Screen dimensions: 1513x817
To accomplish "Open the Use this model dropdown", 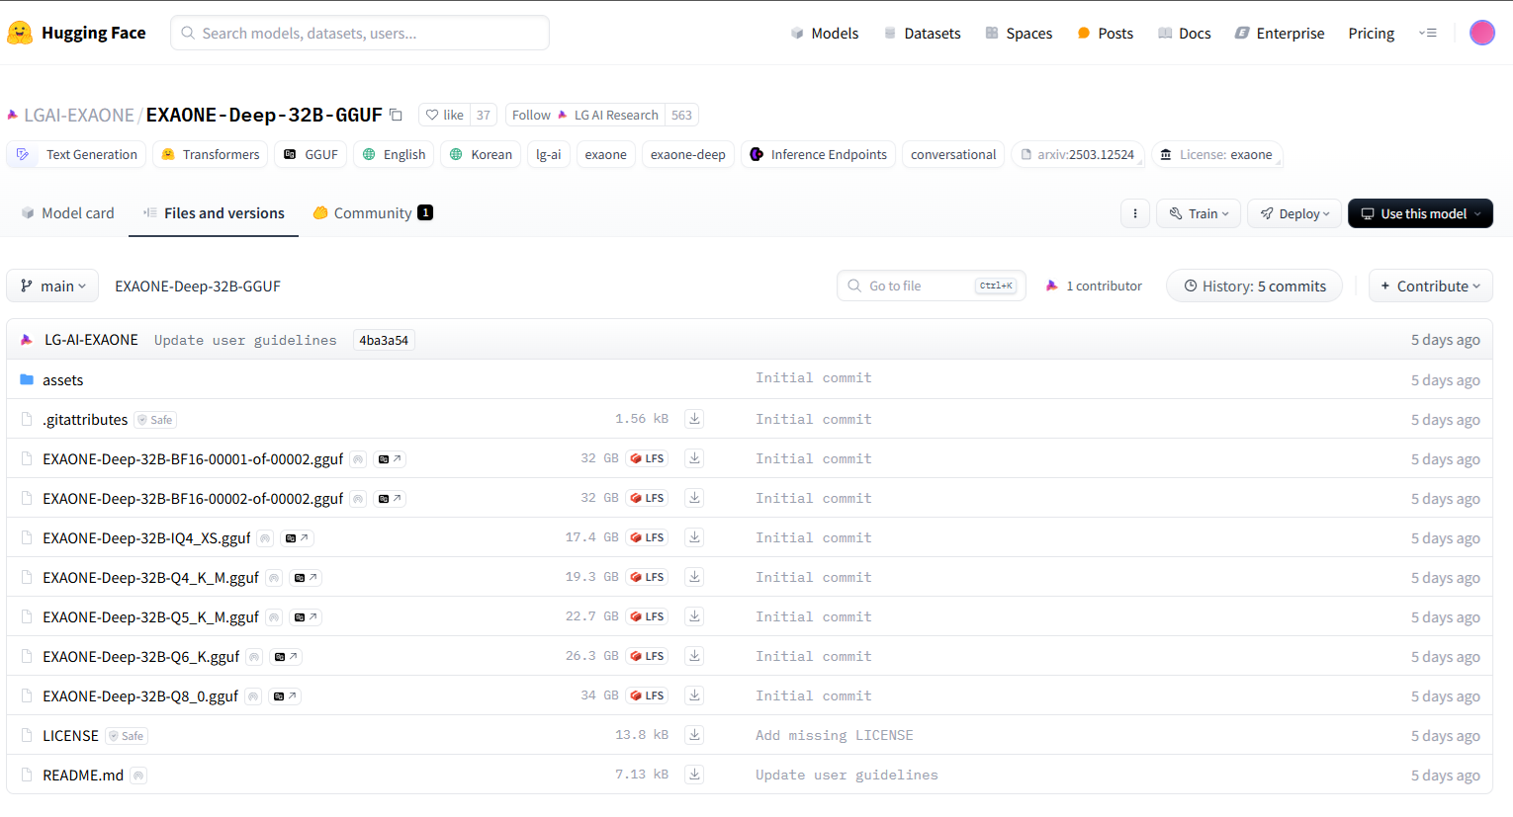I will 1420,213.
